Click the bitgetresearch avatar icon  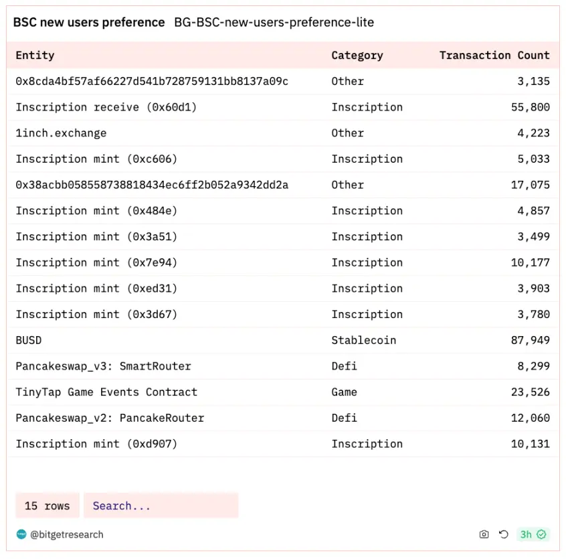pos(21,534)
